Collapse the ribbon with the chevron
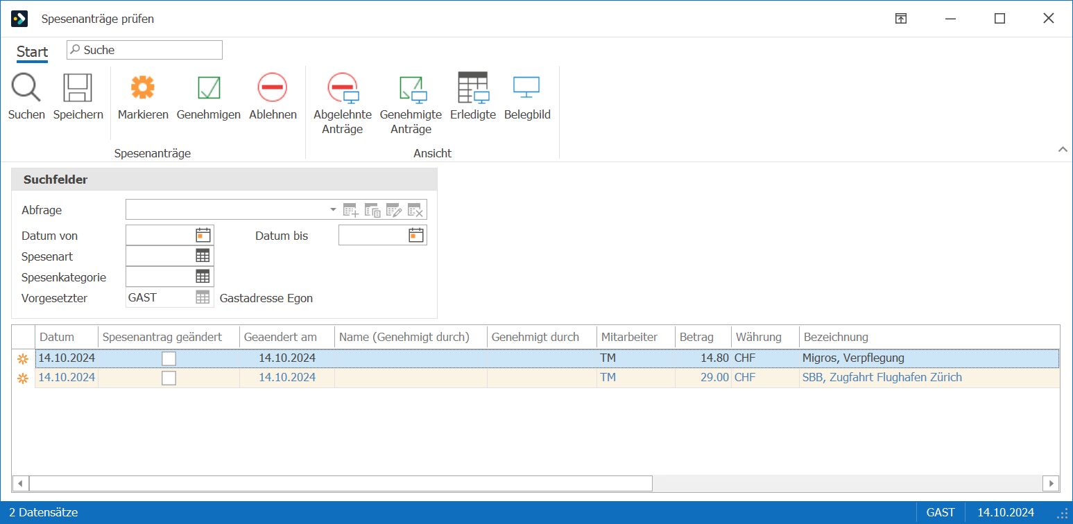This screenshot has height=524, width=1073. (1063, 149)
